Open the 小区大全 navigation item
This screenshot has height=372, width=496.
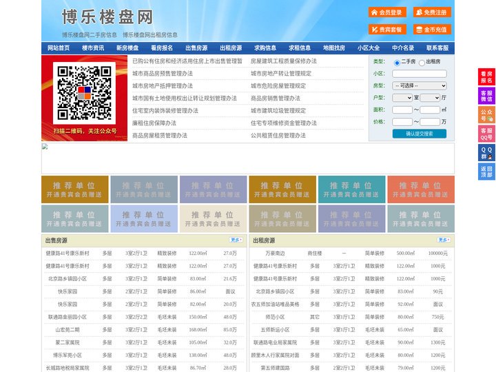point(369,48)
